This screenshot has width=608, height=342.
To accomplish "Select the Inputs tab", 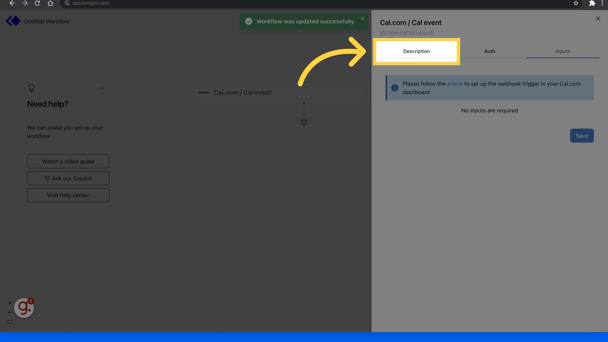I will pos(563,51).
